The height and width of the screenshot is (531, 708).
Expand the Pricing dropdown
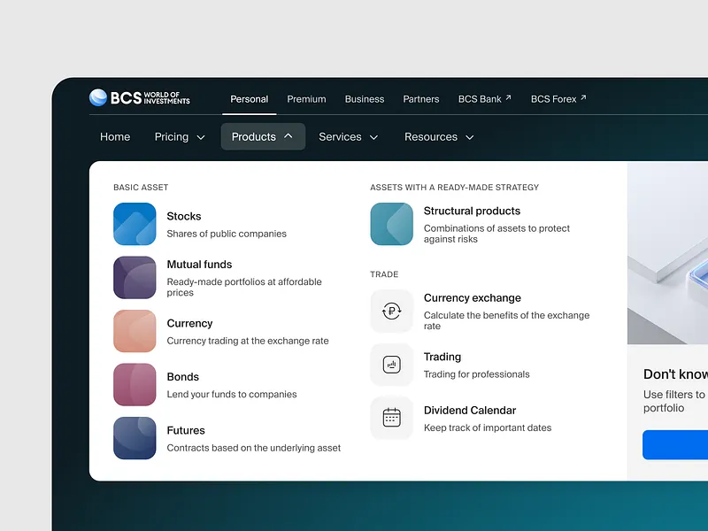pyautogui.click(x=179, y=136)
